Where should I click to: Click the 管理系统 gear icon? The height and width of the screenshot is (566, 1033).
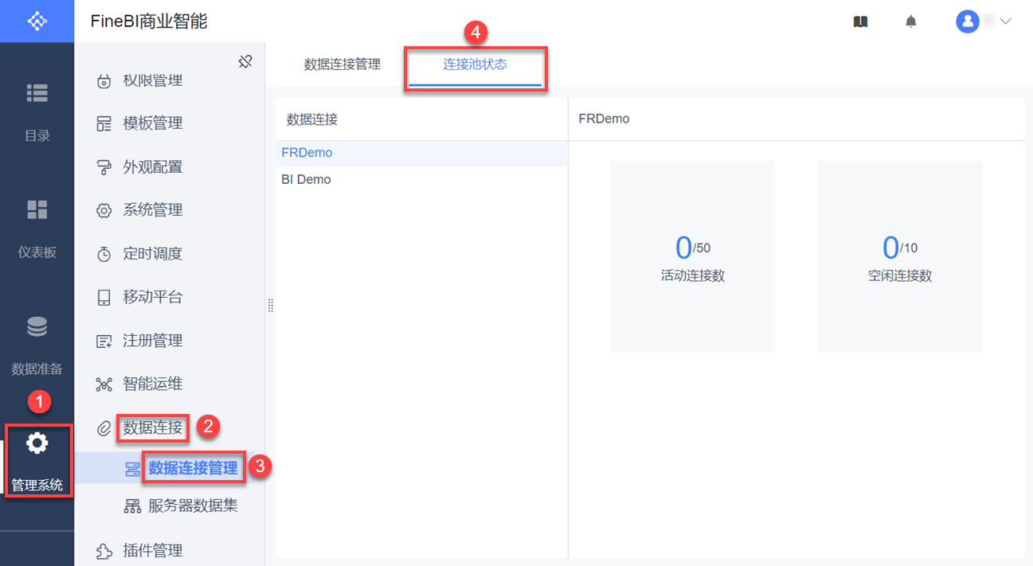click(x=37, y=443)
